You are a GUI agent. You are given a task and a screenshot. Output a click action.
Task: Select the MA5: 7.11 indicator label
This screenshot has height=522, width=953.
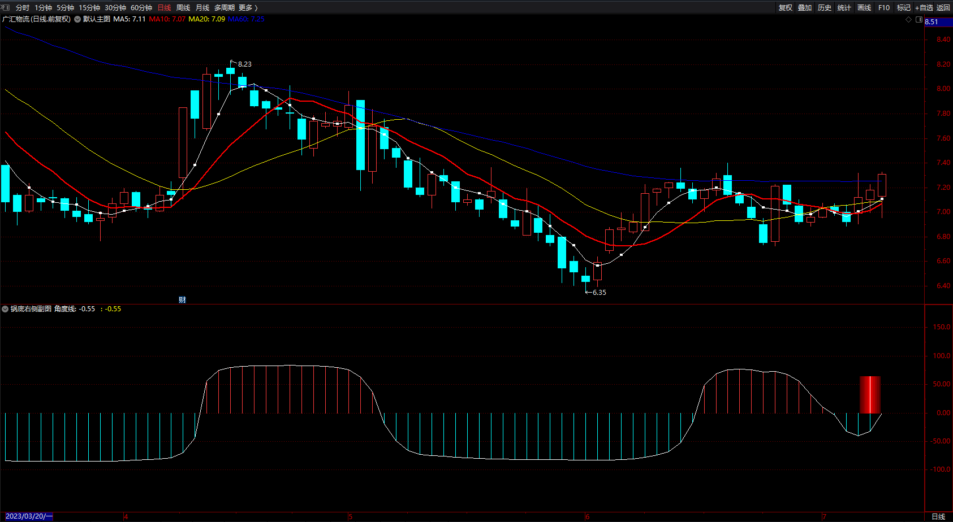[x=130, y=19]
